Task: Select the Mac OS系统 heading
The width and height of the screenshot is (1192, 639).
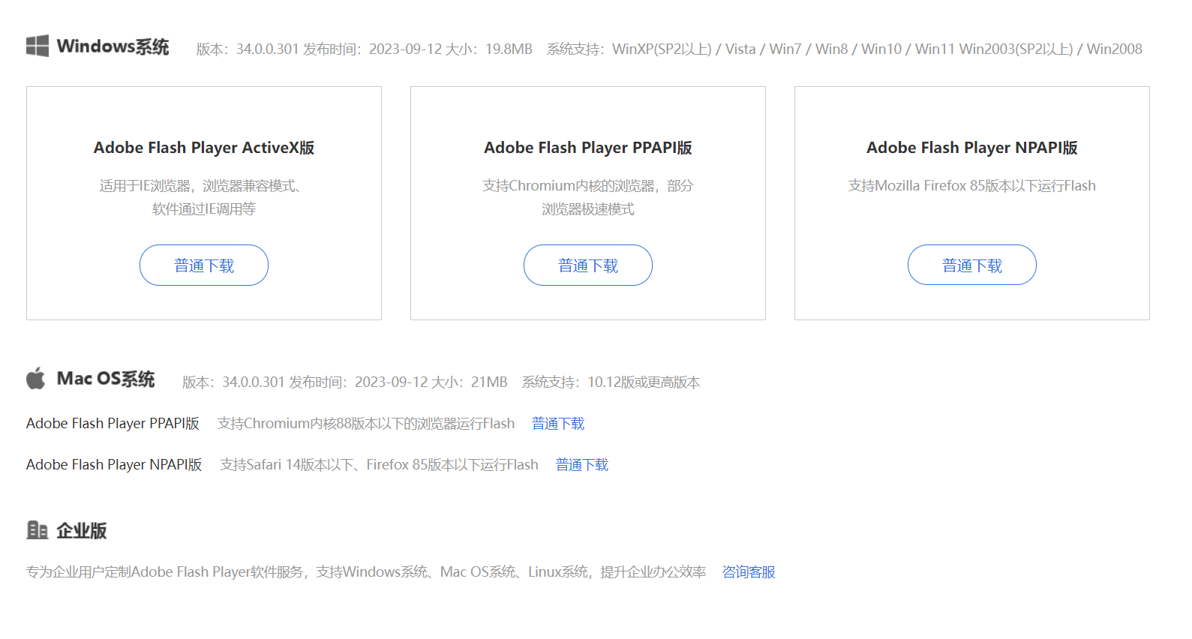Action: point(106,379)
